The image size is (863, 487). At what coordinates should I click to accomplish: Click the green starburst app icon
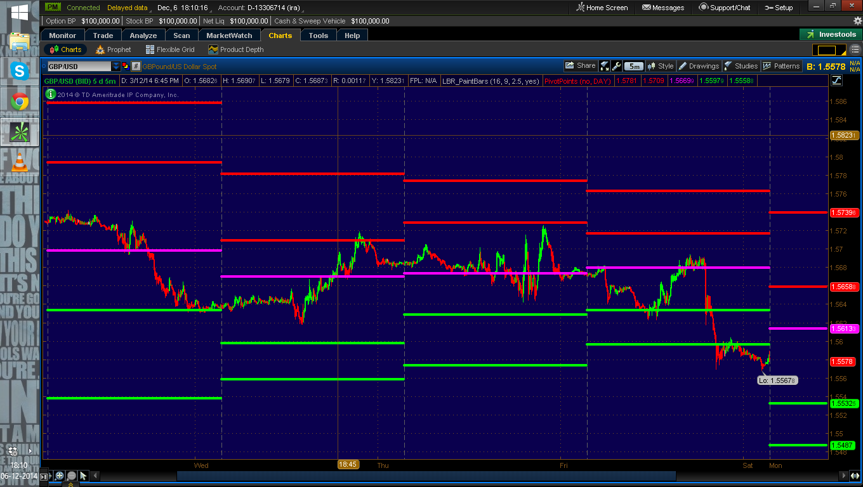point(20,132)
